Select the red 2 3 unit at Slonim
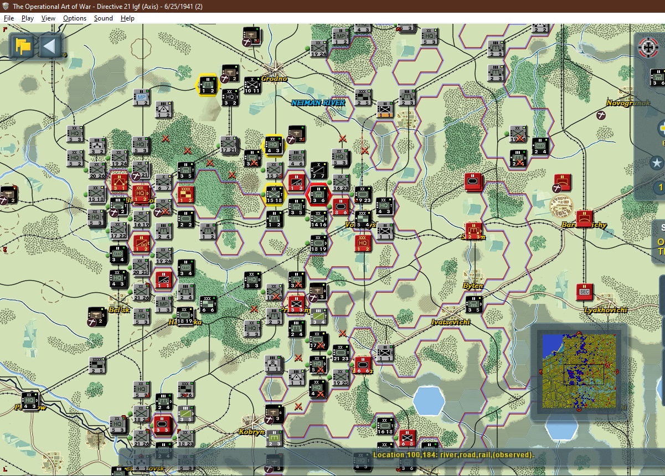This screenshot has height=476, width=665. [x=474, y=231]
